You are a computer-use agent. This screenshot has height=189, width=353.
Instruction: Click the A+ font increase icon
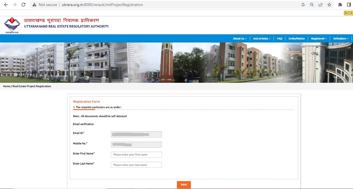pyautogui.click(x=346, y=13)
